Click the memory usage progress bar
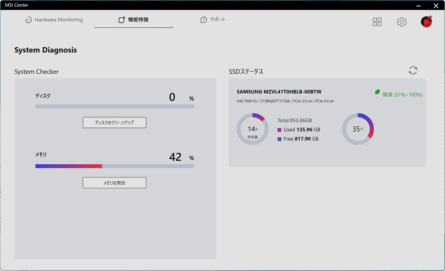The image size is (445, 271). click(115, 166)
